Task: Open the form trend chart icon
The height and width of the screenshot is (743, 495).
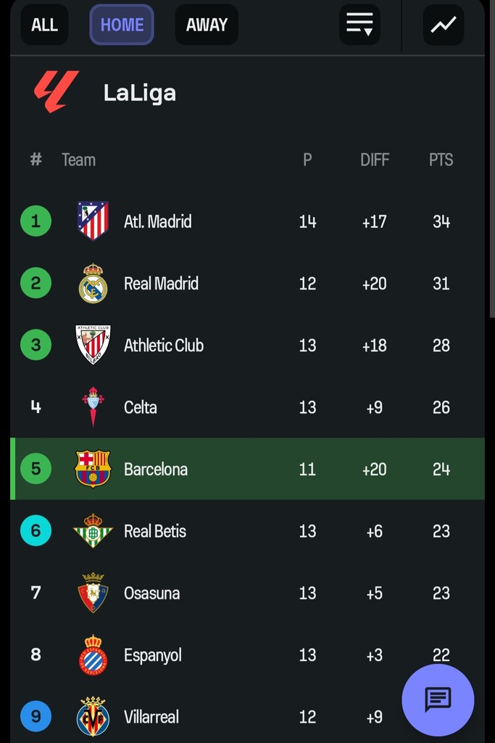Action: pyautogui.click(x=443, y=25)
